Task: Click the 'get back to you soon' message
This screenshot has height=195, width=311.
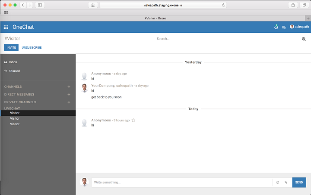Action: (106, 97)
